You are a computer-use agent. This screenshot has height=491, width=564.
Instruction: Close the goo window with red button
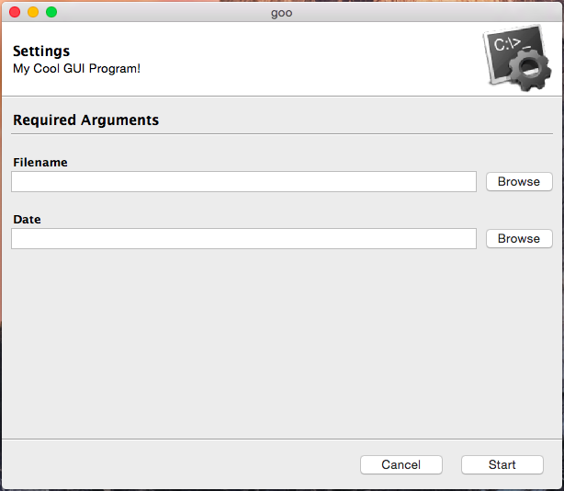click(x=15, y=12)
